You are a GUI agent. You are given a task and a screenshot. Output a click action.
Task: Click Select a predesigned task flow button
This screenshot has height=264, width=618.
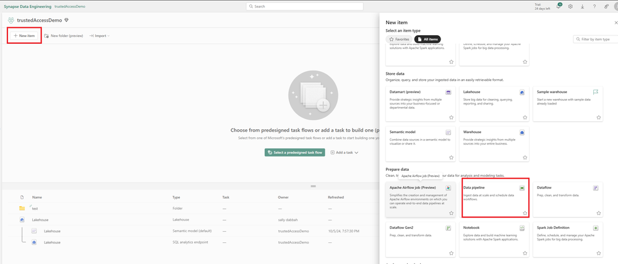pos(295,153)
